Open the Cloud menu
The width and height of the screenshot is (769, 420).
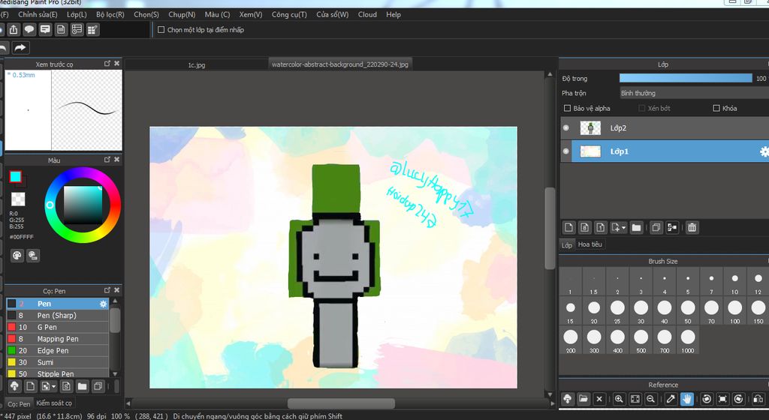[x=367, y=15]
